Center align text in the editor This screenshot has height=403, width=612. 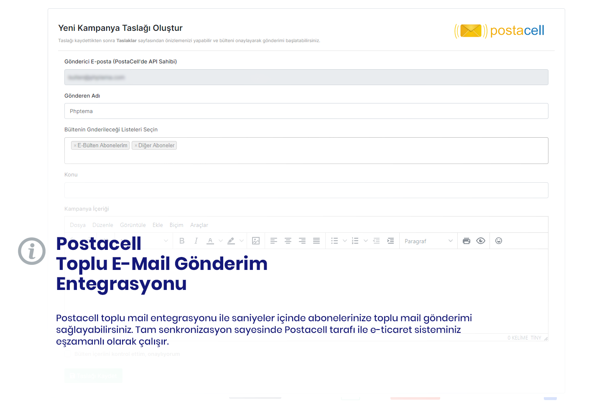point(288,241)
